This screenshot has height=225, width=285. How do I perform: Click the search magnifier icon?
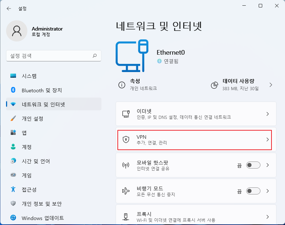click(95, 56)
